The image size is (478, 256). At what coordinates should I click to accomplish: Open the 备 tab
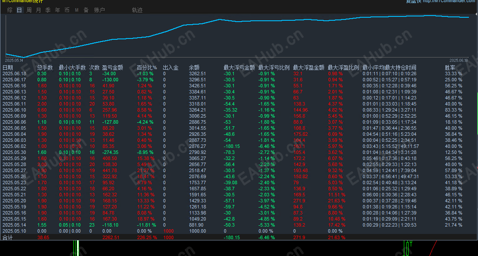[86, 10]
